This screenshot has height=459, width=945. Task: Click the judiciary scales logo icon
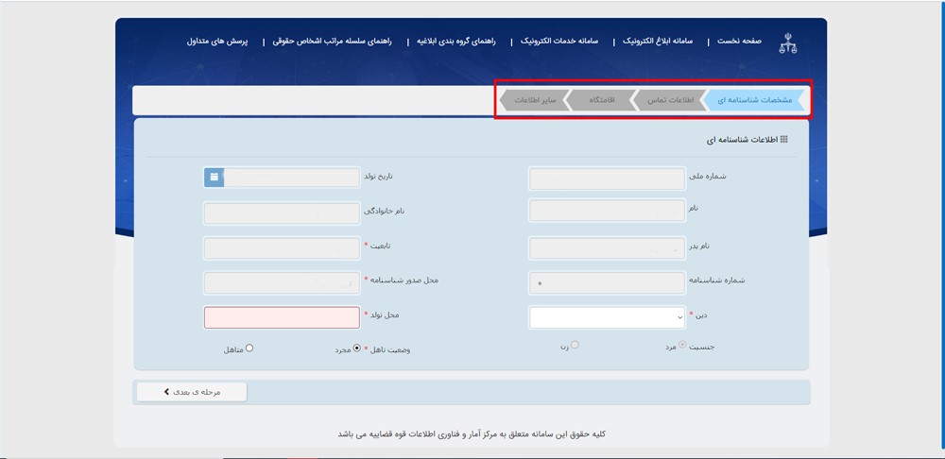click(786, 42)
